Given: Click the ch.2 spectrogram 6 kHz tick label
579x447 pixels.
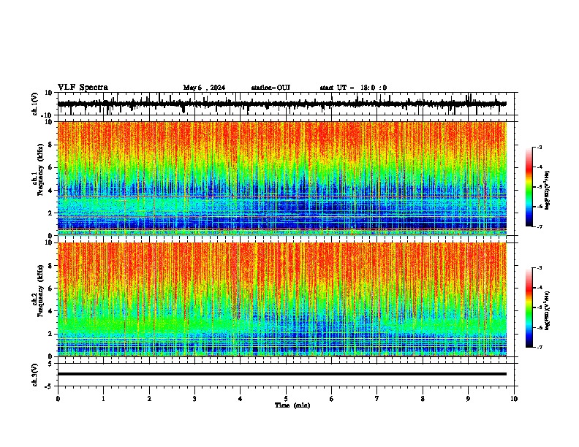Looking at the screenshot, I should [x=51, y=289].
